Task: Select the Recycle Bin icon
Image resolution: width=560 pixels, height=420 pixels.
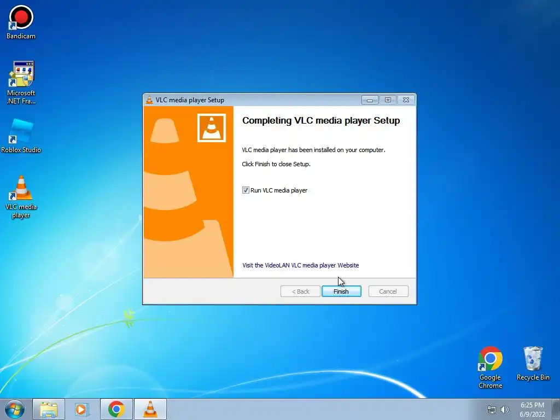Action: pyautogui.click(x=533, y=364)
